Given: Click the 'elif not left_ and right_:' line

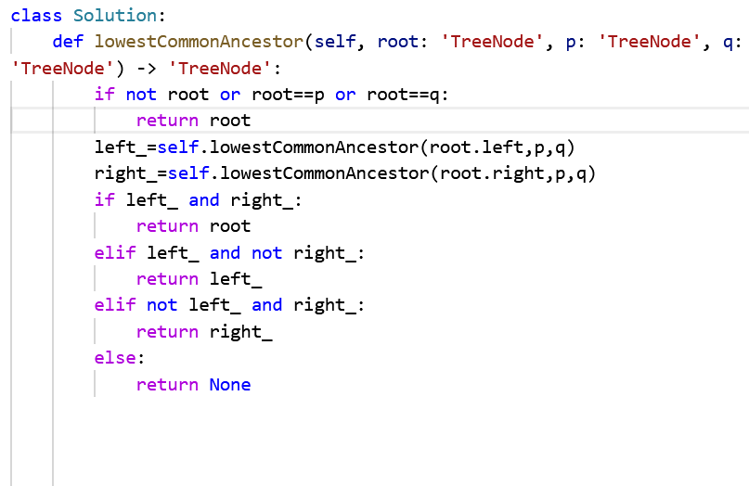Looking at the screenshot, I should tap(229, 305).
